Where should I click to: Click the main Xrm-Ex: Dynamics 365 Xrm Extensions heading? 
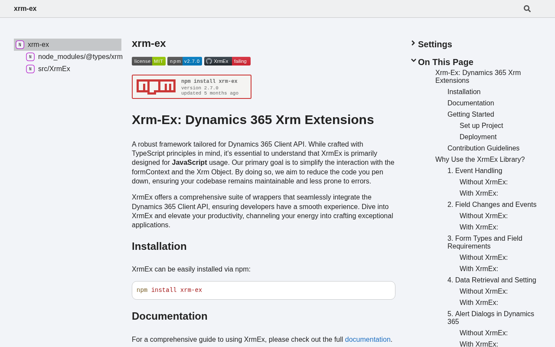(x=253, y=120)
